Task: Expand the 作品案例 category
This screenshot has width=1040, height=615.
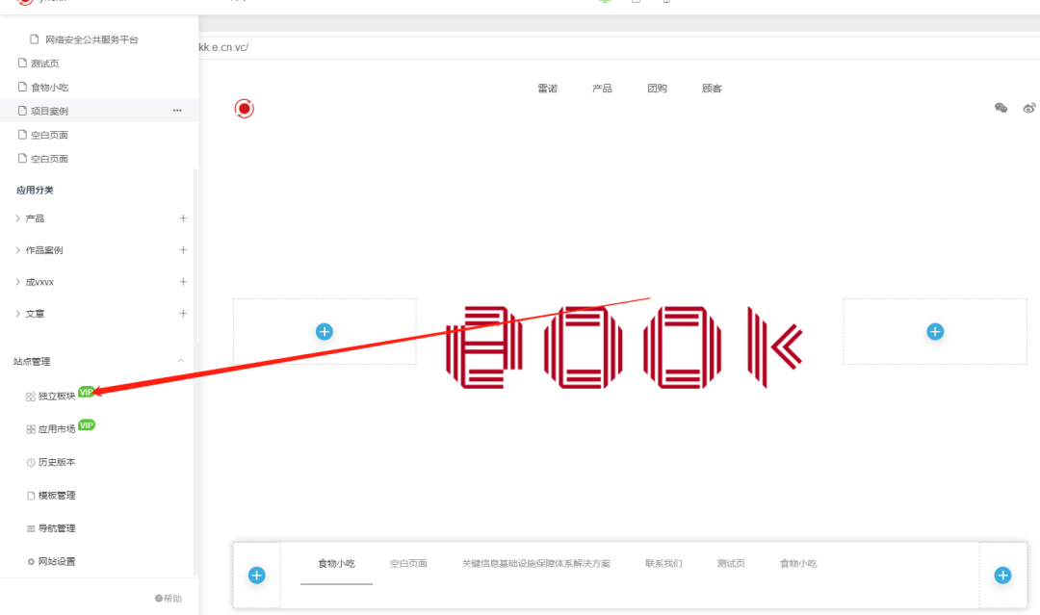Action: [17, 250]
